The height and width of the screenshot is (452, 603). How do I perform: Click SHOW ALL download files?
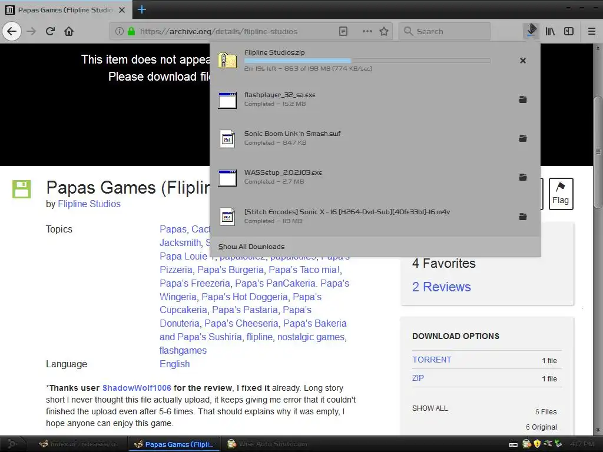(430, 408)
